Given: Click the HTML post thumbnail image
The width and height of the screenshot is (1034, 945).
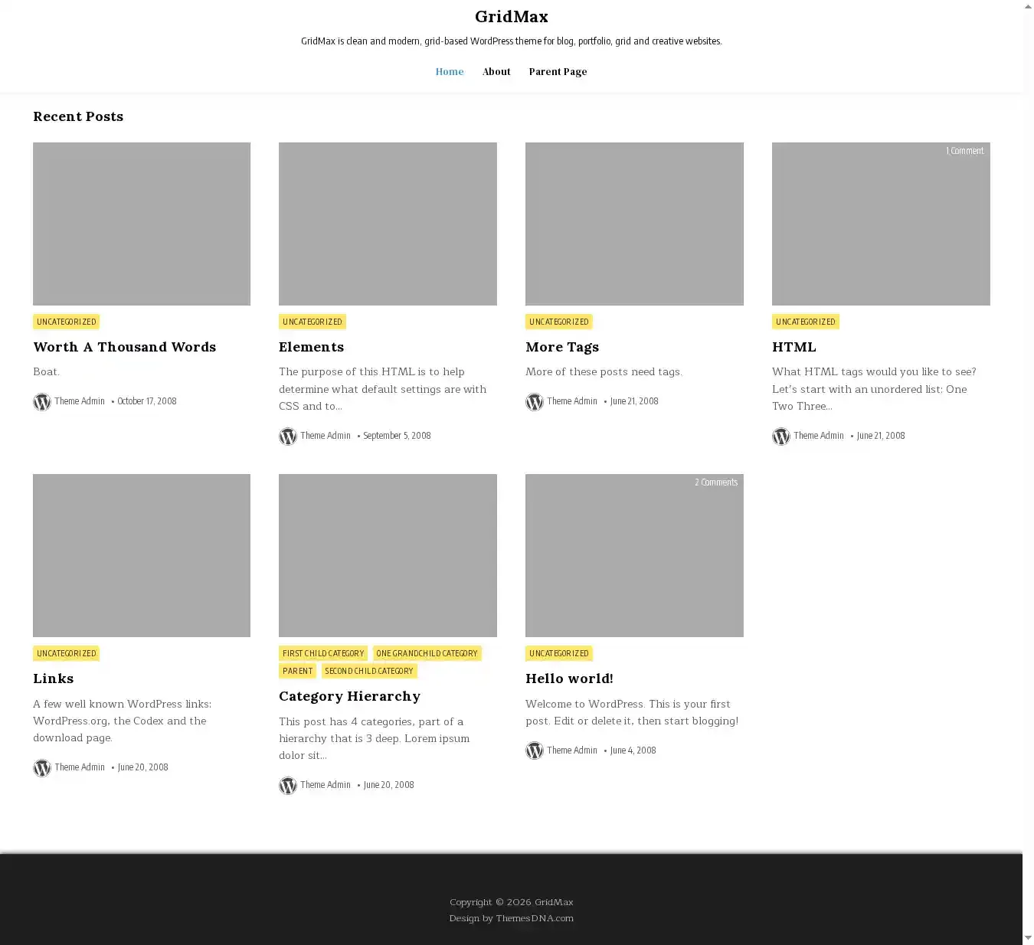Looking at the screenshot, I should (881, 224).
